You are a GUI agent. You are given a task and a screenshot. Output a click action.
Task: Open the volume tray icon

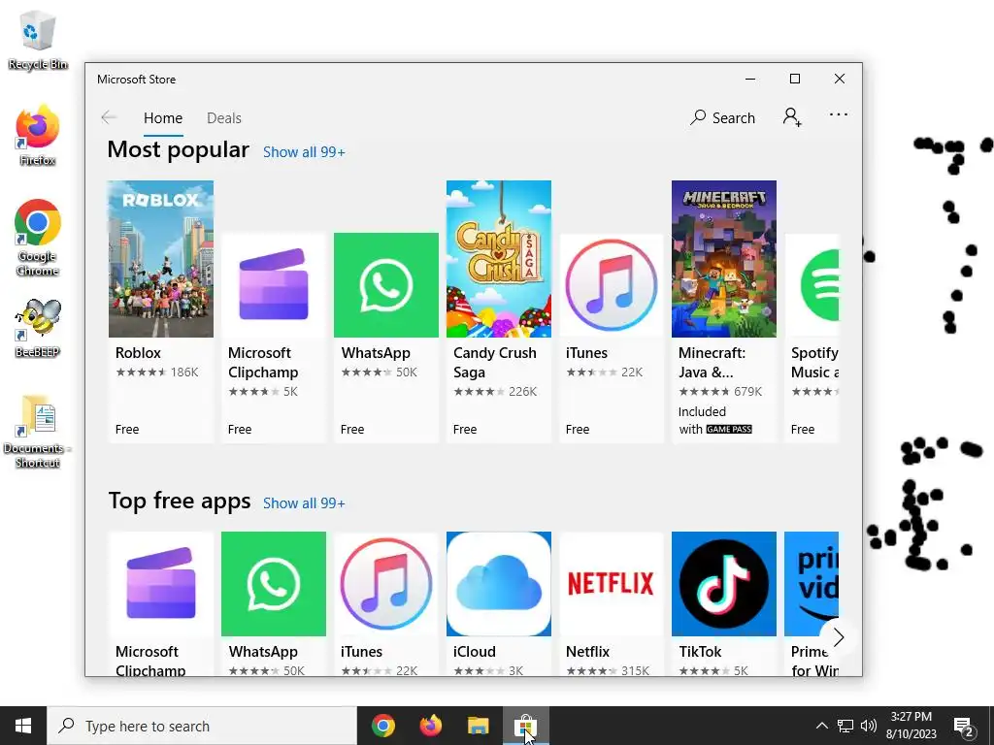(x=869, y=726)
